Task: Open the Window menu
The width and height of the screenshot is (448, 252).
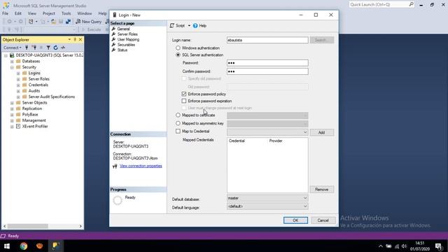Action: pos(85,13)
